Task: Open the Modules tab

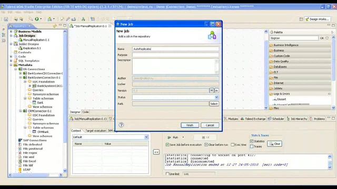Action: [x=231, y=119]
